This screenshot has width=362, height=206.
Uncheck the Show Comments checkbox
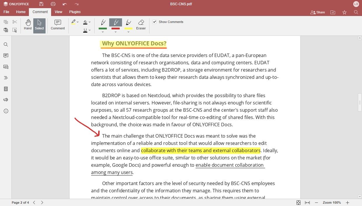point(154,22)
